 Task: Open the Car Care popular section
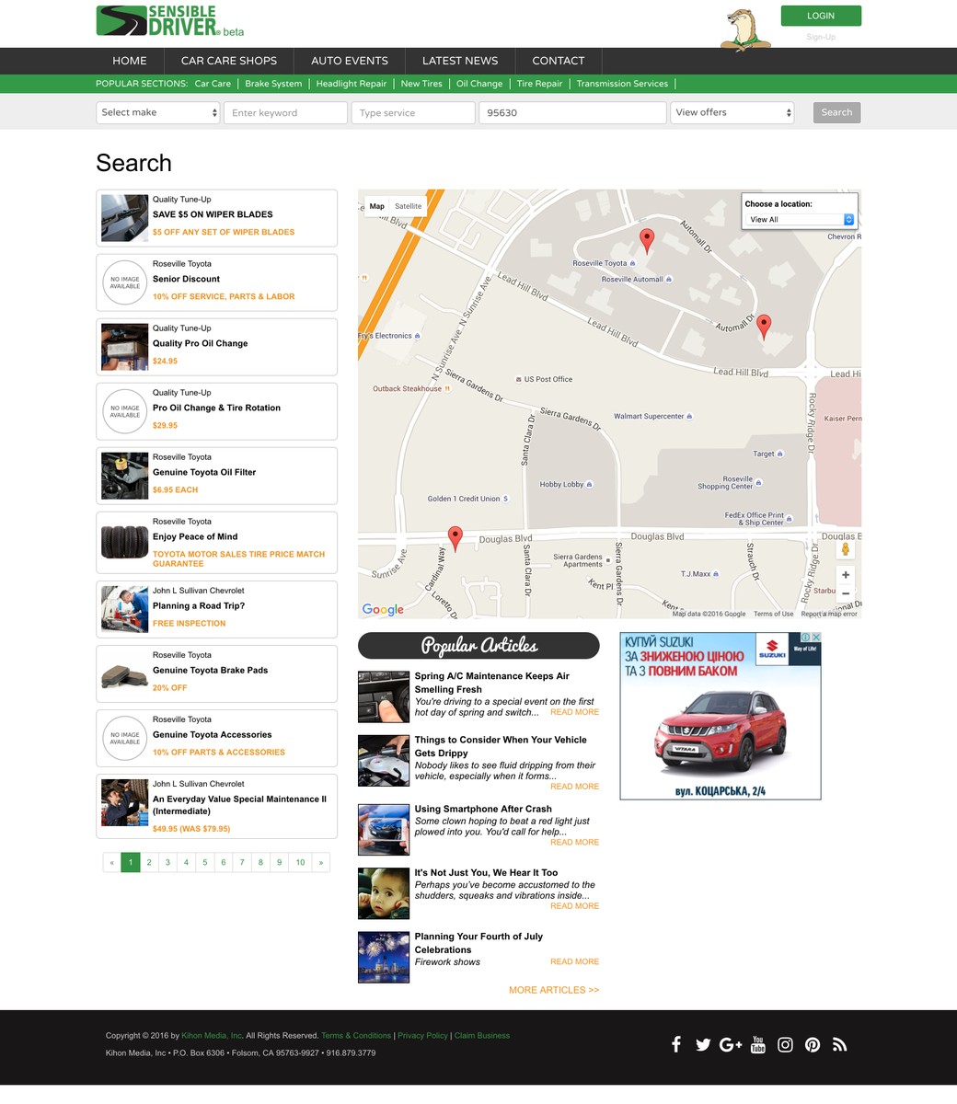point(213,84)
